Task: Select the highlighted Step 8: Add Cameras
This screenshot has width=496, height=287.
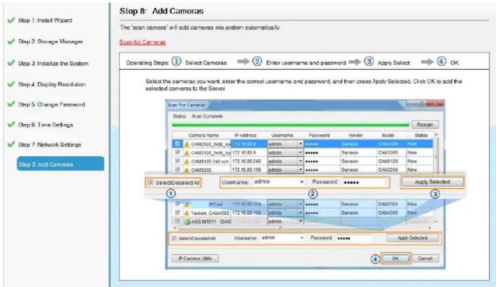Action: tap(60, 164)
